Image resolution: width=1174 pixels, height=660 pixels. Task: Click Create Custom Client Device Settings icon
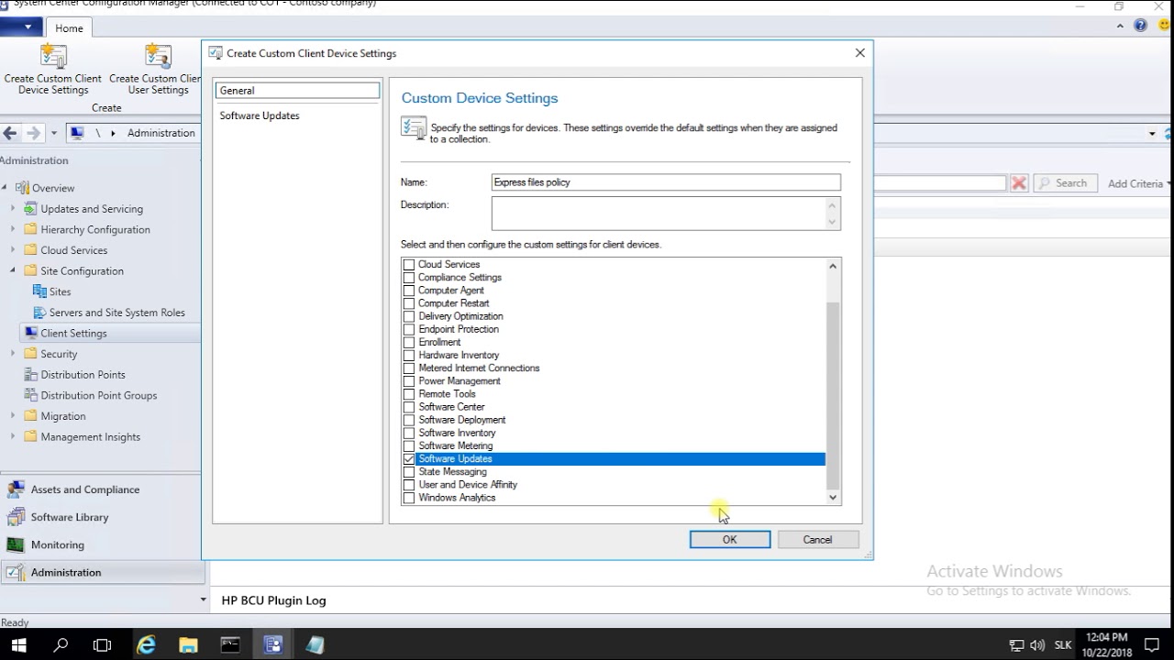53,57
